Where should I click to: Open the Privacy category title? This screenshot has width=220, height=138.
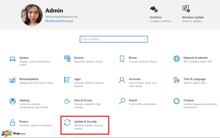24,122
